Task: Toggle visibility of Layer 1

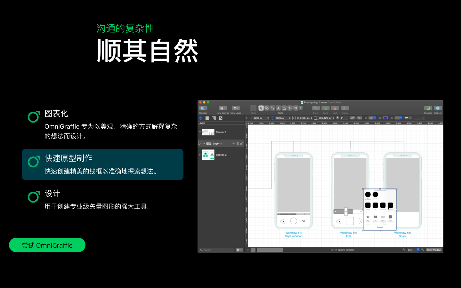Action: [x=234, y=143]
